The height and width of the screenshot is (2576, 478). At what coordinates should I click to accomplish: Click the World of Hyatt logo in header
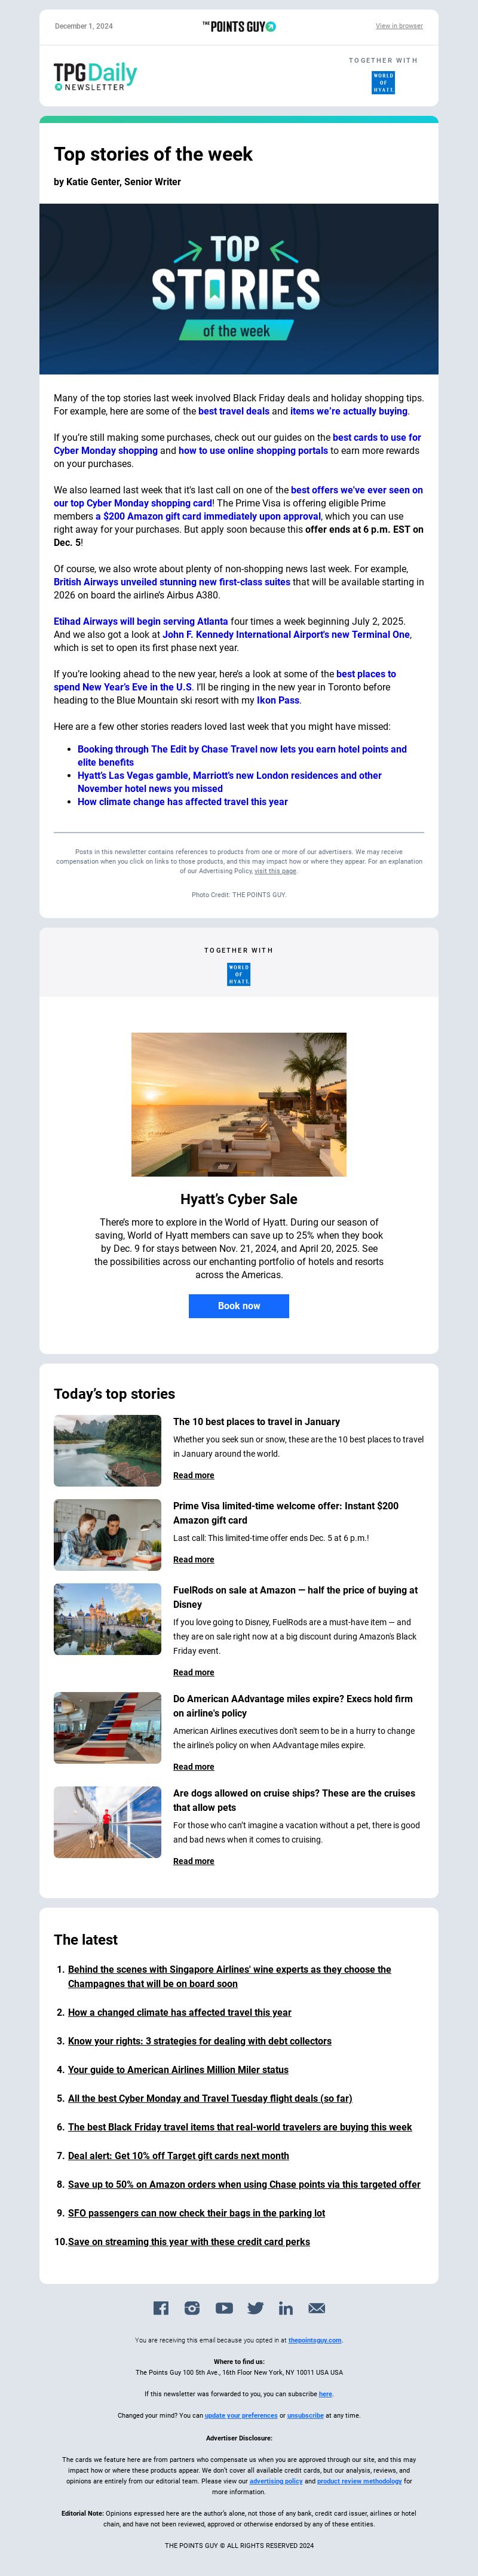tap(383, 82)
